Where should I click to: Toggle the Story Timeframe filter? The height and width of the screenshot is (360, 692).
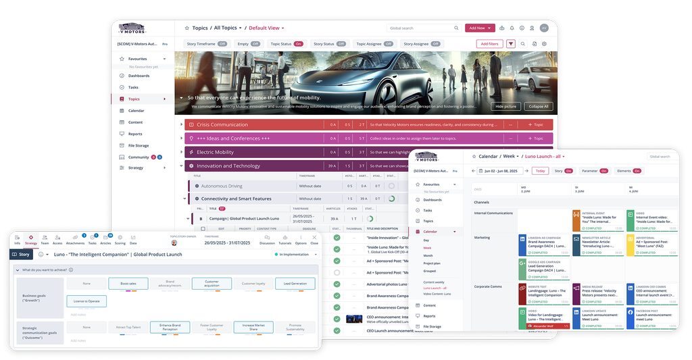tap(222, 44)
